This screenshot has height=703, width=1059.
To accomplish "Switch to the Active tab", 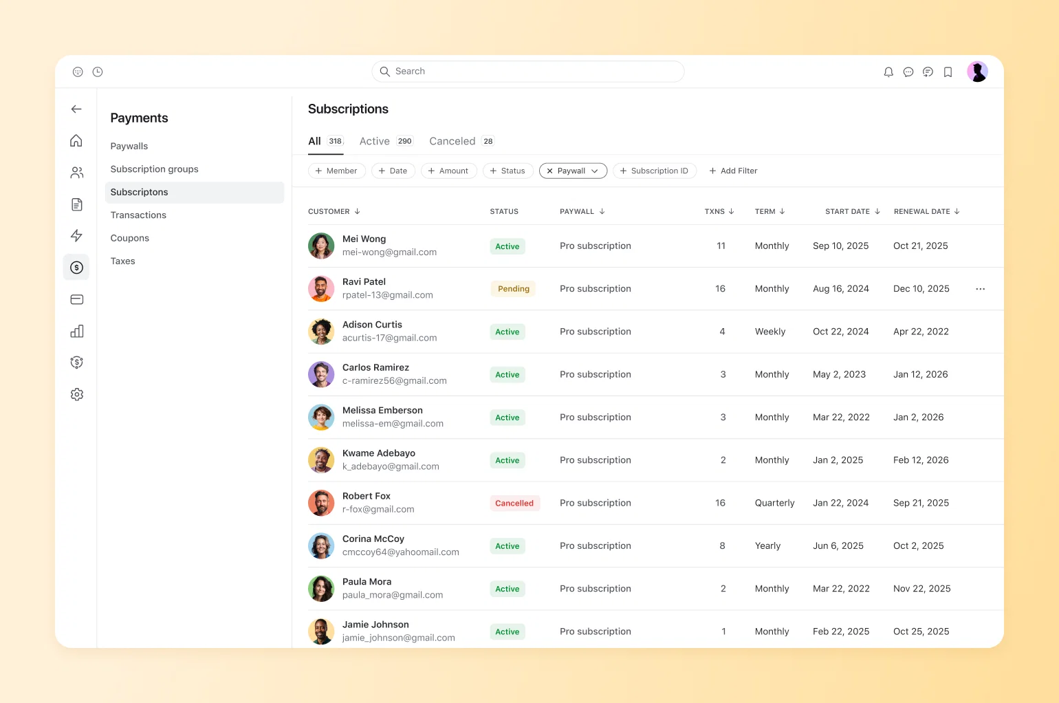I will [x=386, y=141].
